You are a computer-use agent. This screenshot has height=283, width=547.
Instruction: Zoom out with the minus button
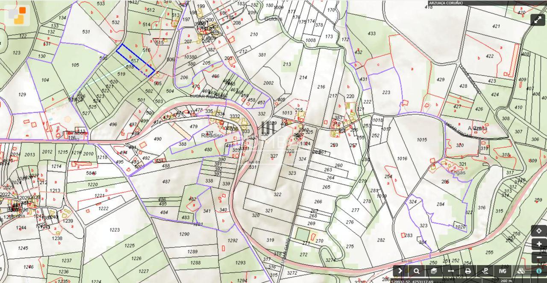pos(539,257)
